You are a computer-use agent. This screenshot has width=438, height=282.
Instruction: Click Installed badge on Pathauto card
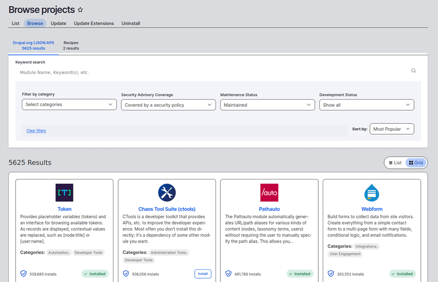click(300, 274)
